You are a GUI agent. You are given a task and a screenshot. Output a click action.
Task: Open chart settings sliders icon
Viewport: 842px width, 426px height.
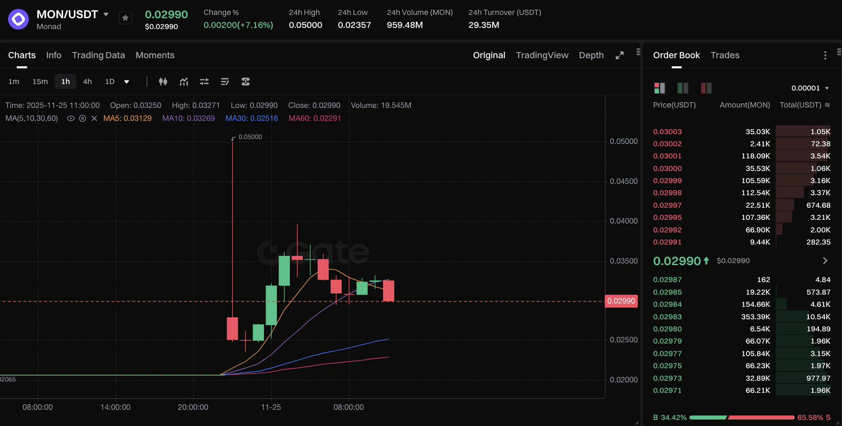coord(204,82)
